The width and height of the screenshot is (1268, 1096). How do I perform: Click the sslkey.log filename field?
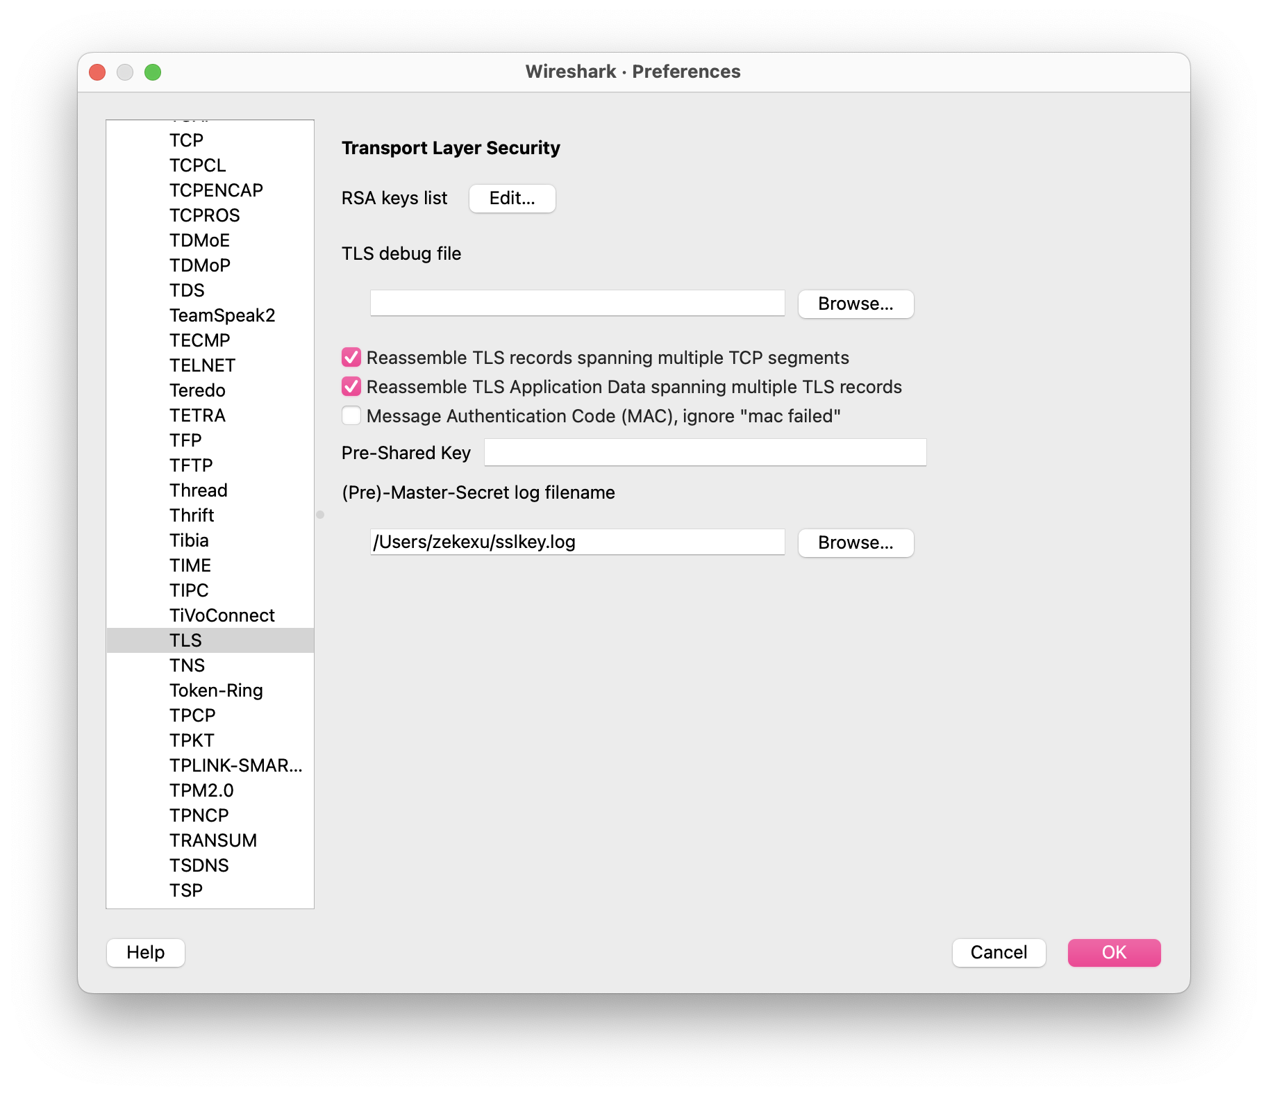(x=577, y=542)
